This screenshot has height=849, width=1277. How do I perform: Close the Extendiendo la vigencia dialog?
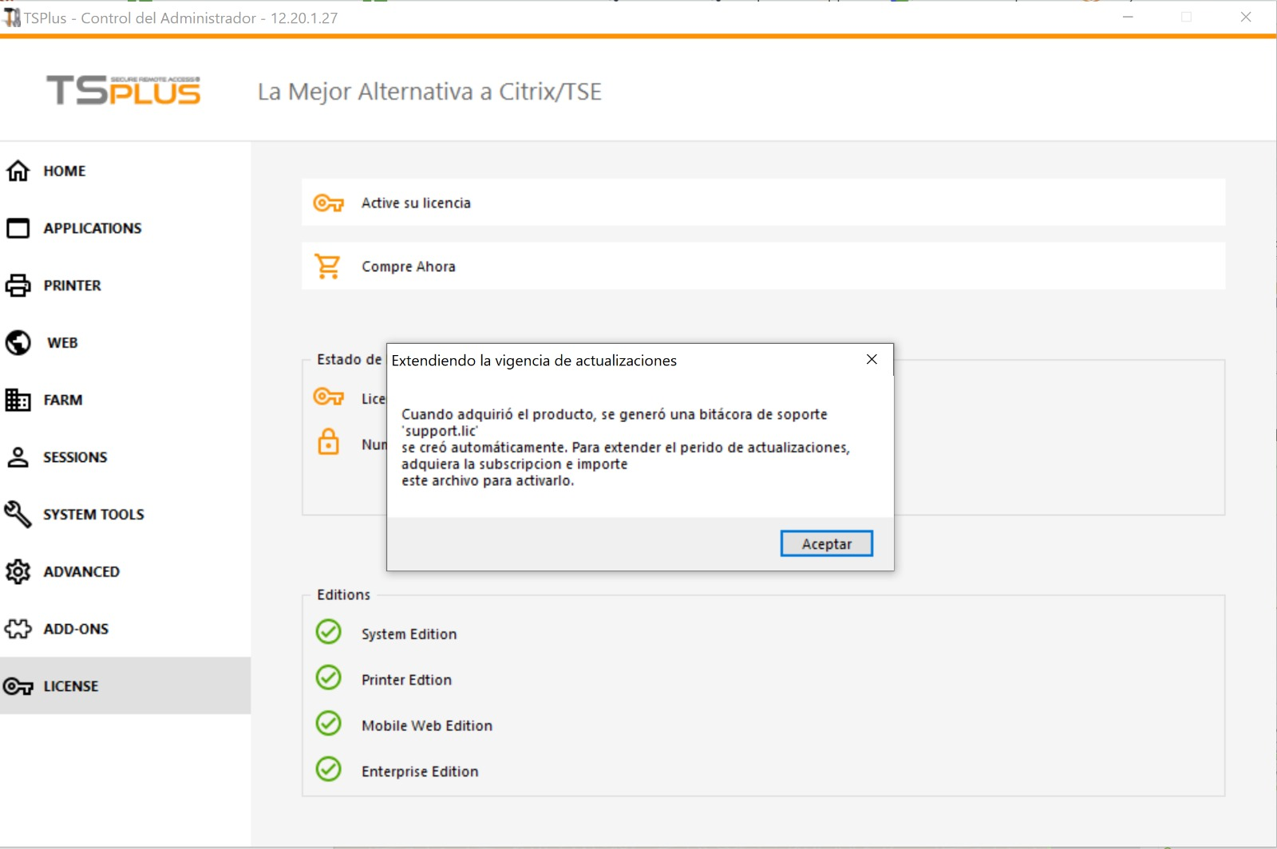[872, 359]
